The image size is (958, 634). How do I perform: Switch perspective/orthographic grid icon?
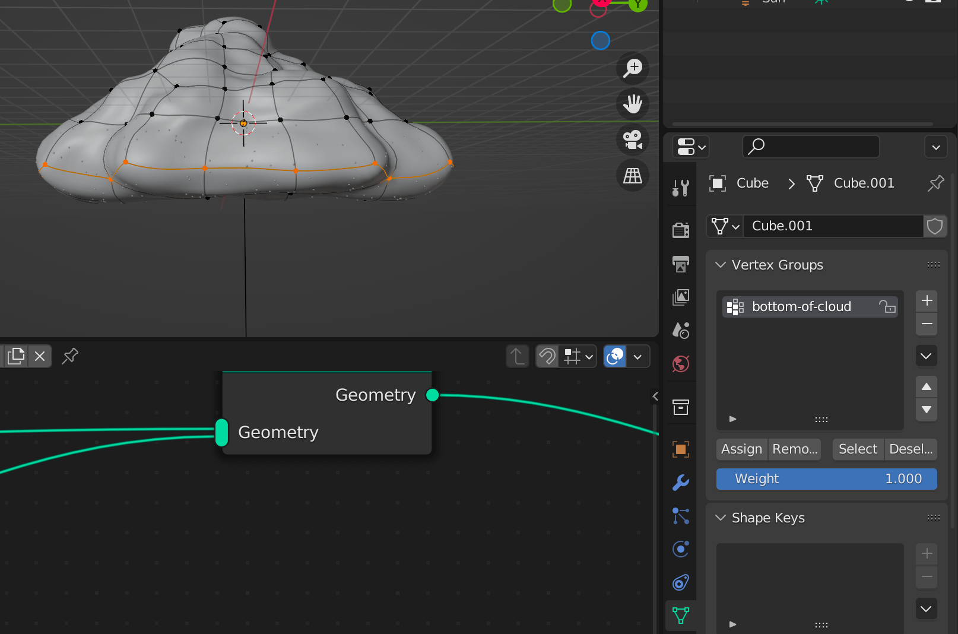[633, 176]
